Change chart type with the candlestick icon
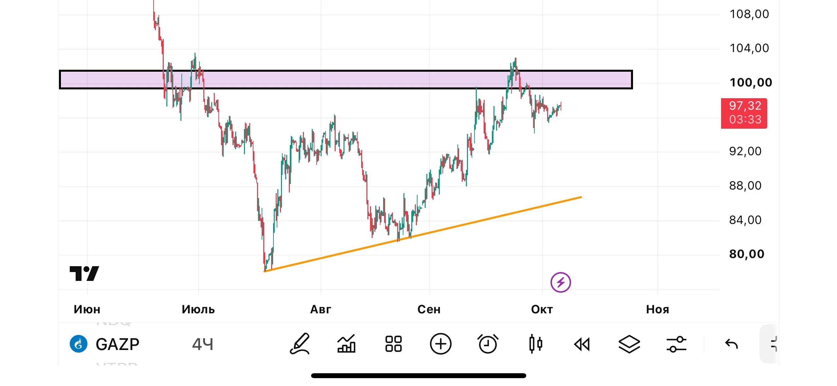The image size is (837, 386). (x=535, y=344)
